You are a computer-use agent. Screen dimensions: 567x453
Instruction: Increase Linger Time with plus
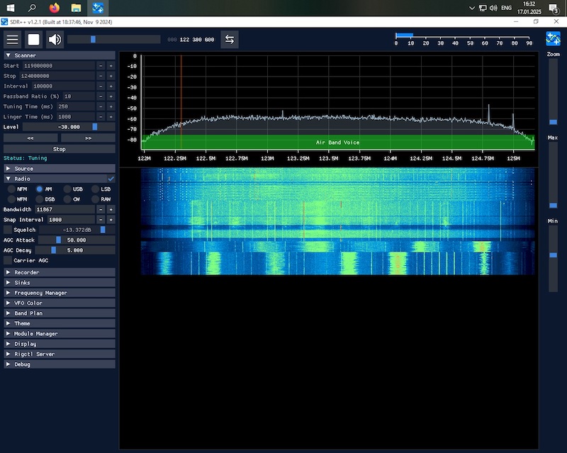111,117
